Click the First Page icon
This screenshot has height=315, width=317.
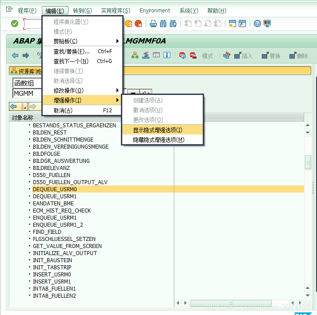click(188, 24)
